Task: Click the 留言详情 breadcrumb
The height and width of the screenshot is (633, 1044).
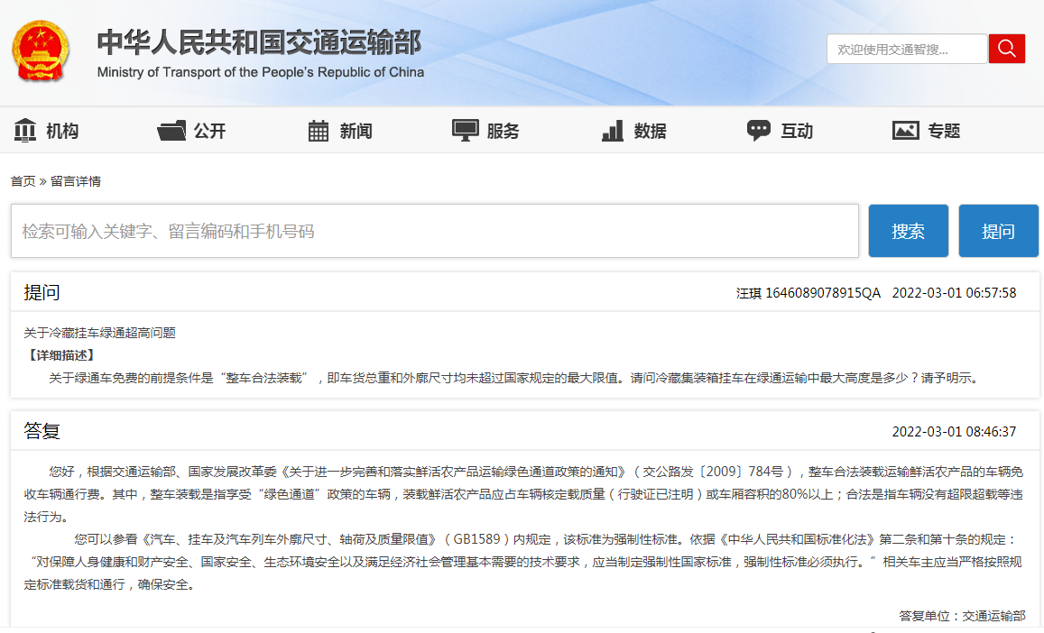Action: pos(76,181)
